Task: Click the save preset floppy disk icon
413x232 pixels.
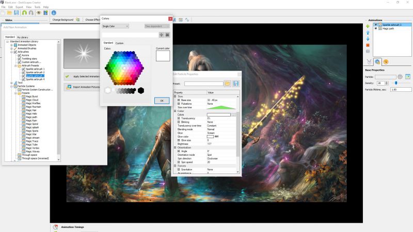Action: (236, 84)
